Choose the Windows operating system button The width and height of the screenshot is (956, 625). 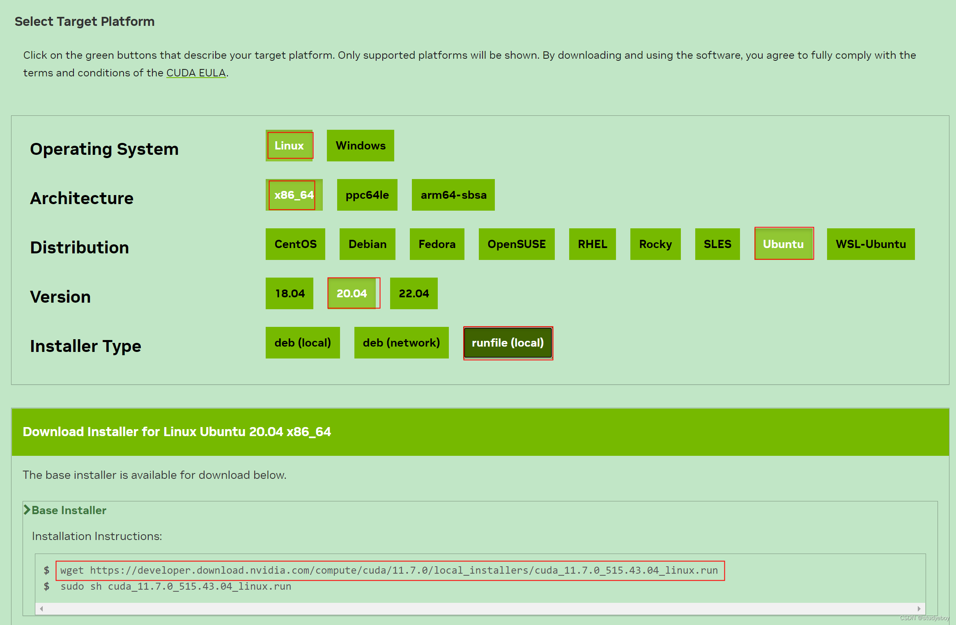coord(361,146)
